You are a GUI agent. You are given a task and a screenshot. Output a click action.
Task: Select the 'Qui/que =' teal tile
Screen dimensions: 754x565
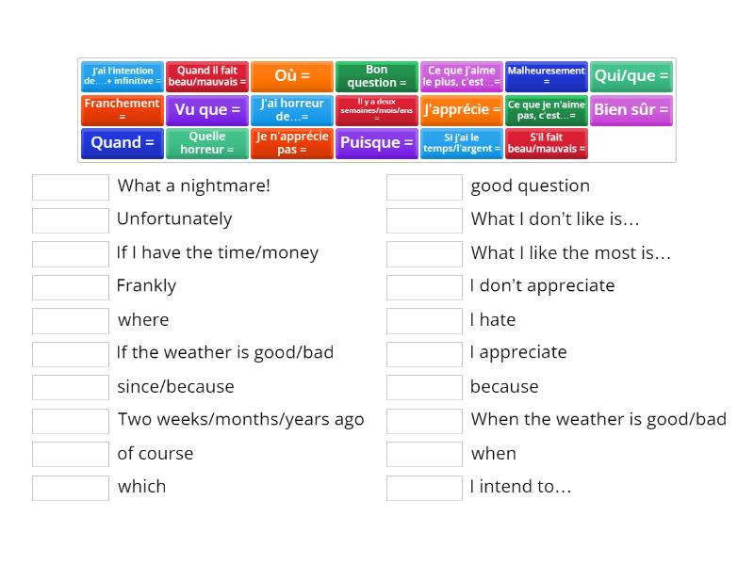coord(631,76)
